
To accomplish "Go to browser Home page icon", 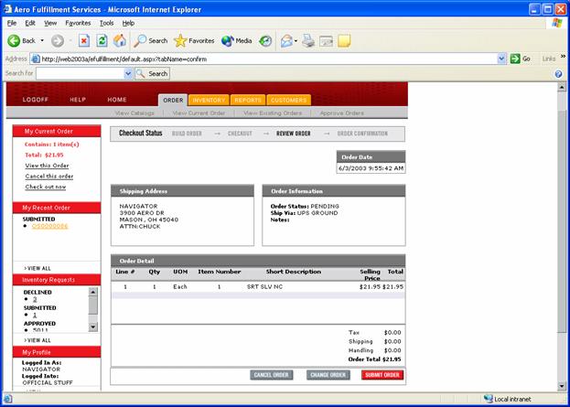I will click(x=120, y=40).
